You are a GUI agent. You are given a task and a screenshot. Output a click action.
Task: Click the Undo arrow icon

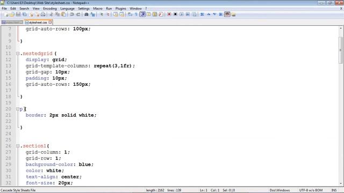(x=71, y=14)
